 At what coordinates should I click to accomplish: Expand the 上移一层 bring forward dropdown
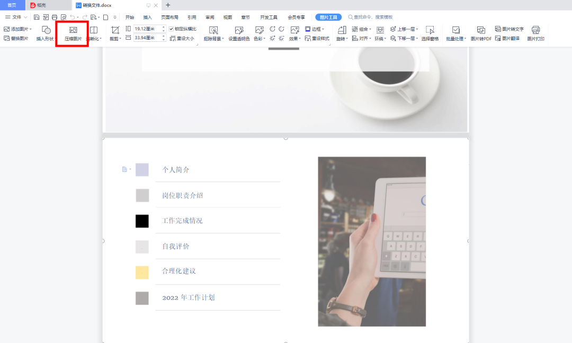click(x=417, y=29)
